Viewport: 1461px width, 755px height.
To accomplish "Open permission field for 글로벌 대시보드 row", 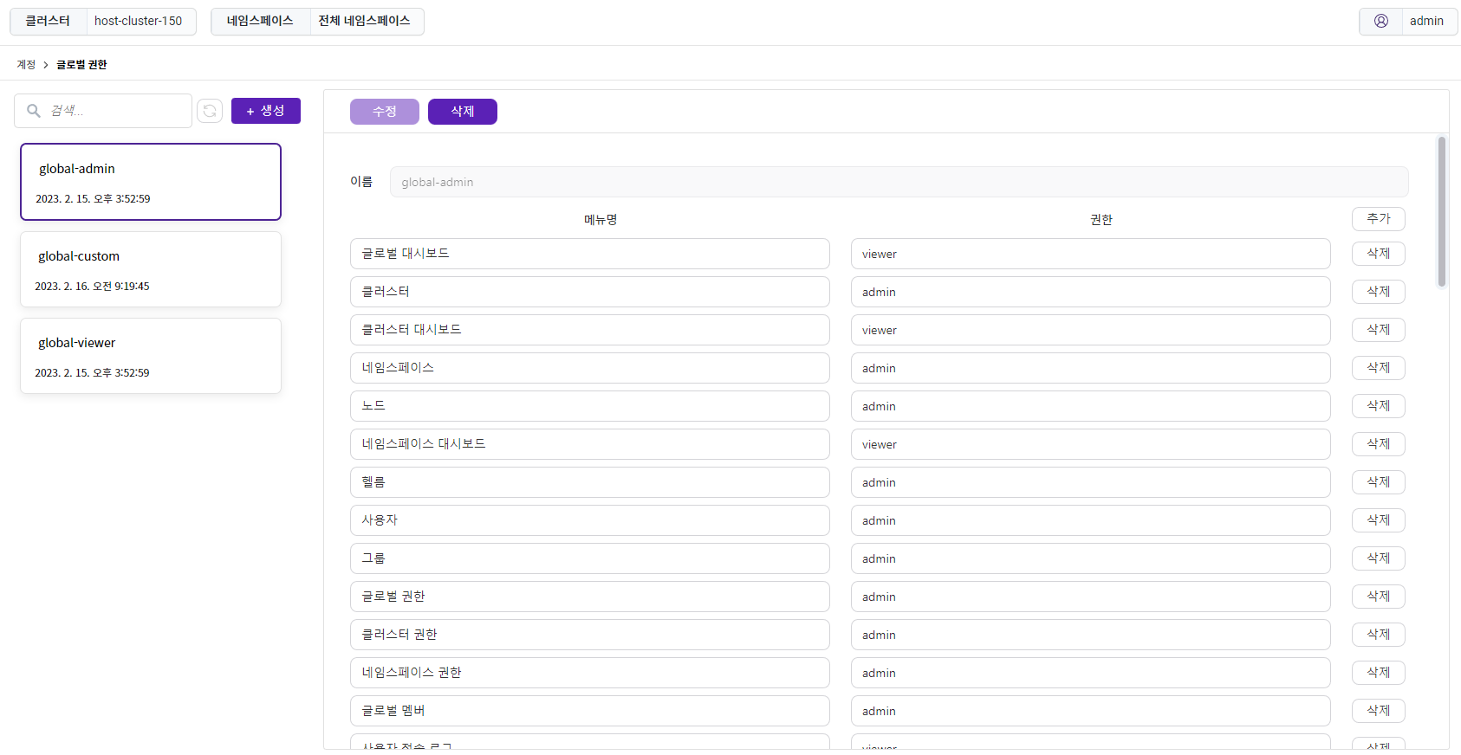I will click(x=1091, y=254).
